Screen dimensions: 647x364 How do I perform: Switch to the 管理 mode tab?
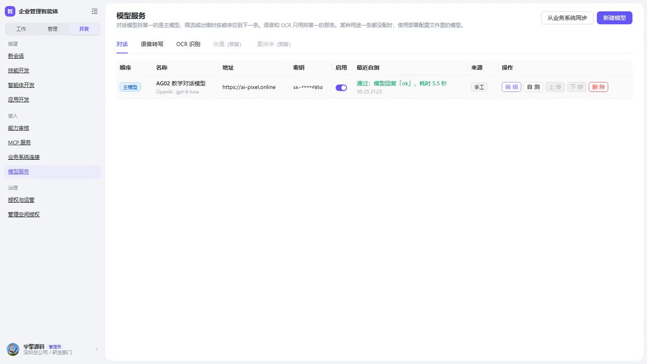tap(53, 29)
